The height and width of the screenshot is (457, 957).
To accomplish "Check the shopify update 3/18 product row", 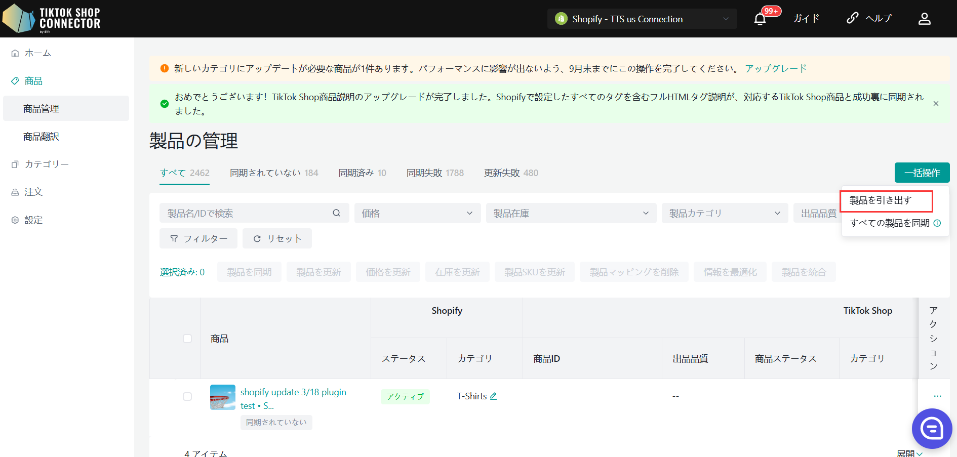I will point(187,397).
